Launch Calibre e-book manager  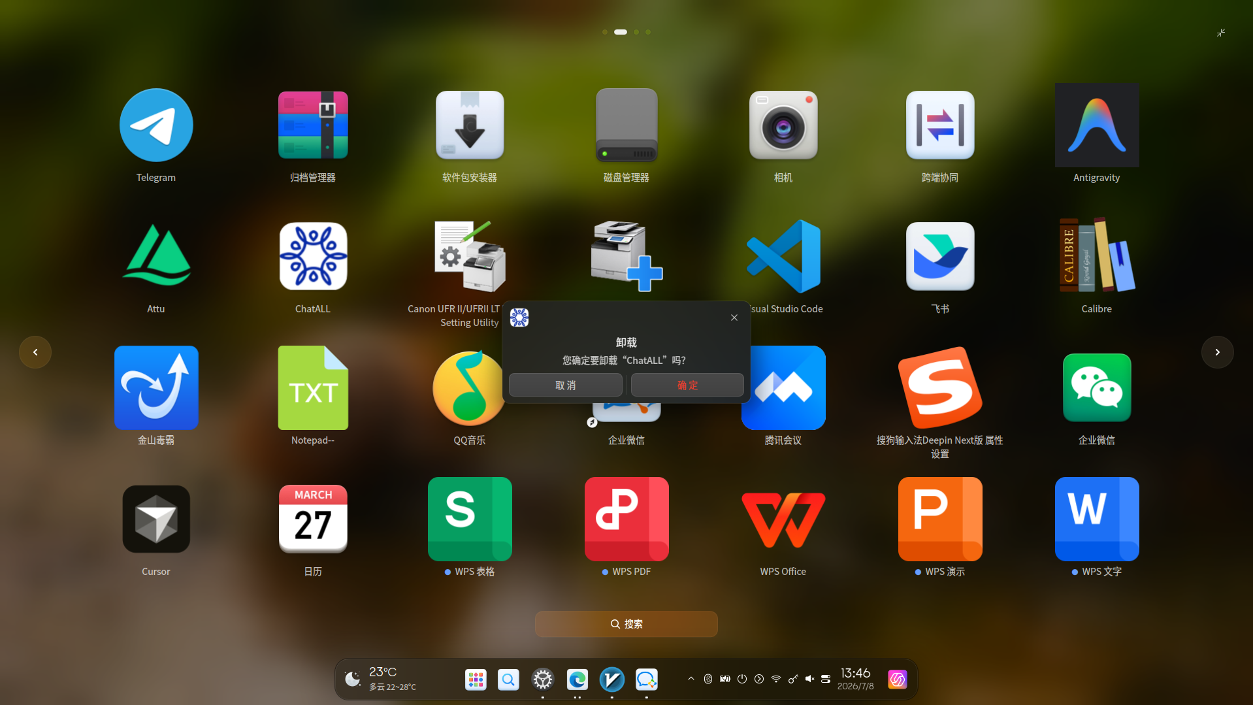coord(1097,256)
